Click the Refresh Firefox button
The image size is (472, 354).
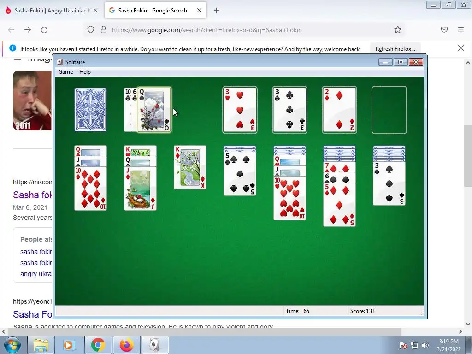(395, 49)
